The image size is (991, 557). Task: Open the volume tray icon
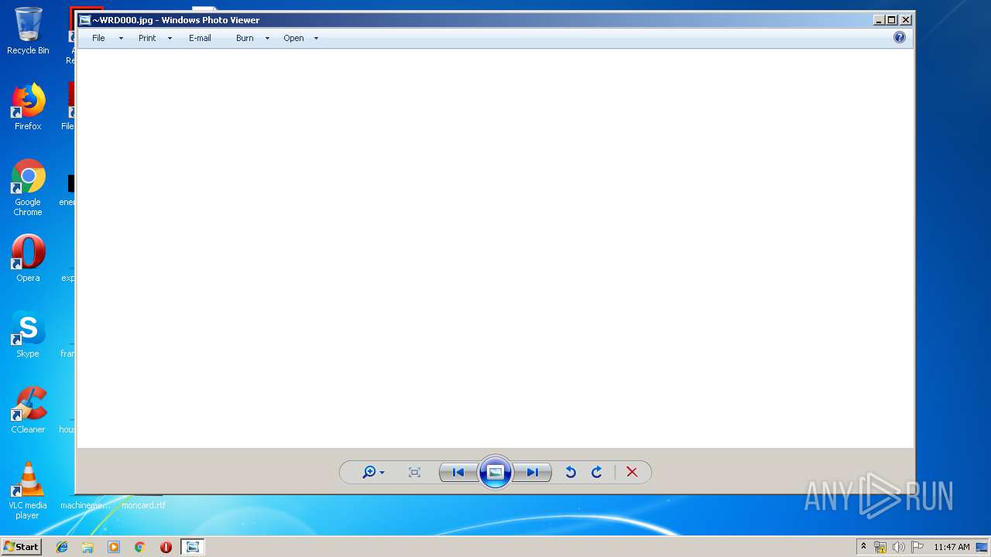coord(899,547)
